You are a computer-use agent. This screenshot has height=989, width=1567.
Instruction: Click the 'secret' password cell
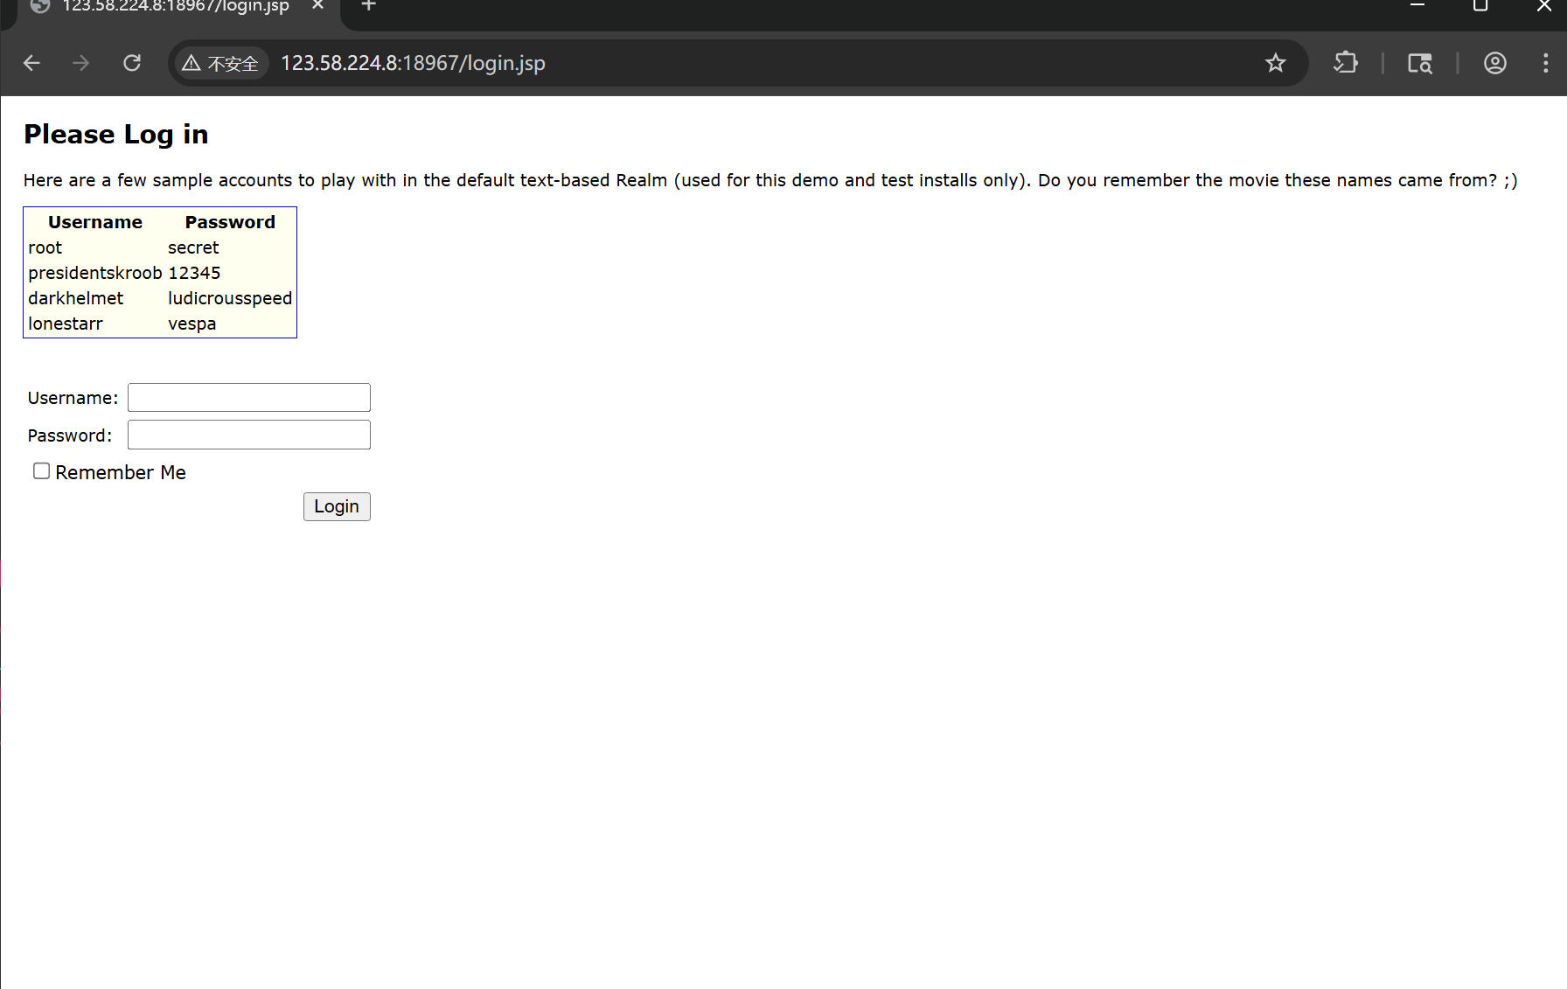pos(193,247)
